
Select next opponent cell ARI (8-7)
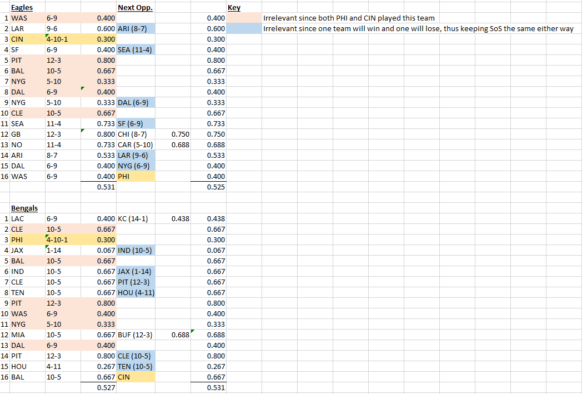(x=136, y=28)
